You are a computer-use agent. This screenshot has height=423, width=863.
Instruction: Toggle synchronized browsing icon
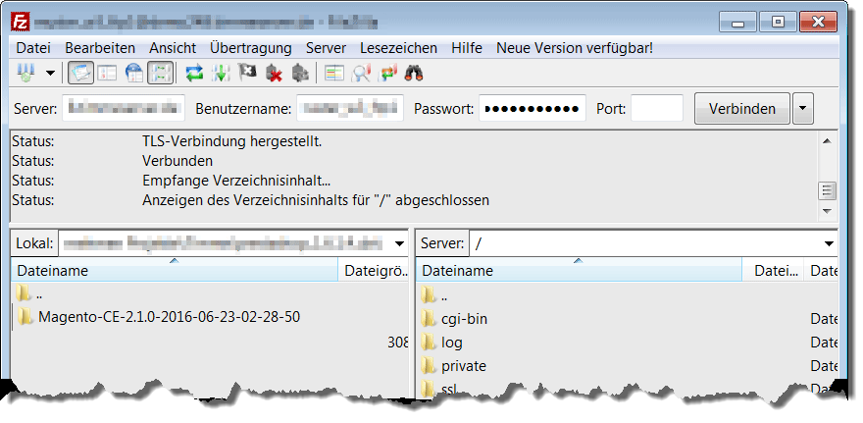coord(387,73)
